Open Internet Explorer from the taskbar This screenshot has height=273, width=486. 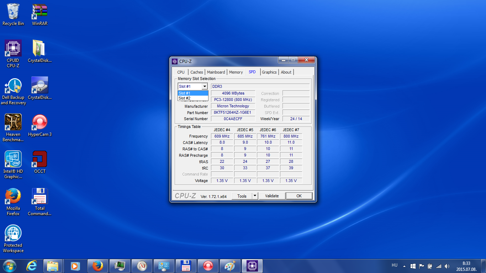point(32,266)
